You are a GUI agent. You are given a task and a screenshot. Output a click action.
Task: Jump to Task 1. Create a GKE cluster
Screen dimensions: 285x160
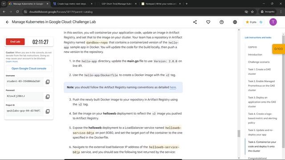point(259,72)
